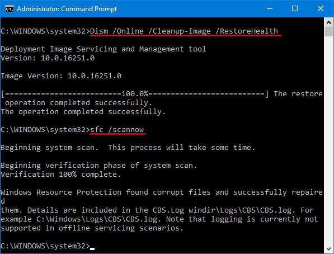Click the 'Image Version: 10.0.16251.0' line
334x254 pixels.
[61, 76]
